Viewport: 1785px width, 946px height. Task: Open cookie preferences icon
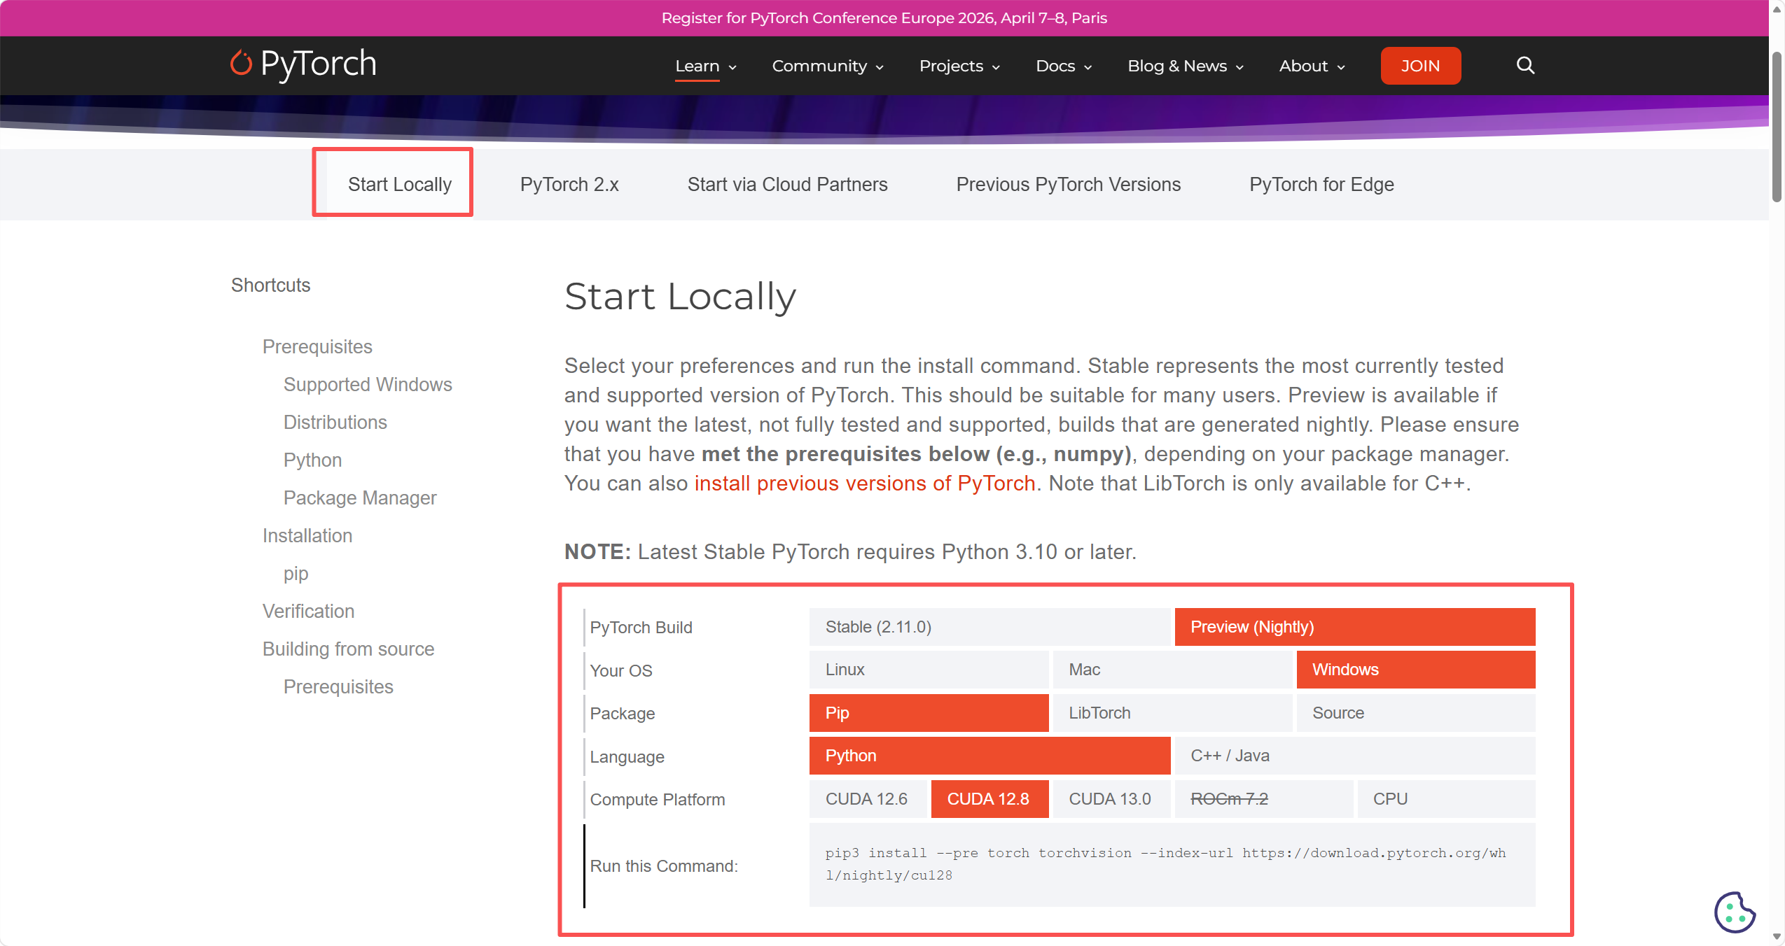tap(1734, 912)
